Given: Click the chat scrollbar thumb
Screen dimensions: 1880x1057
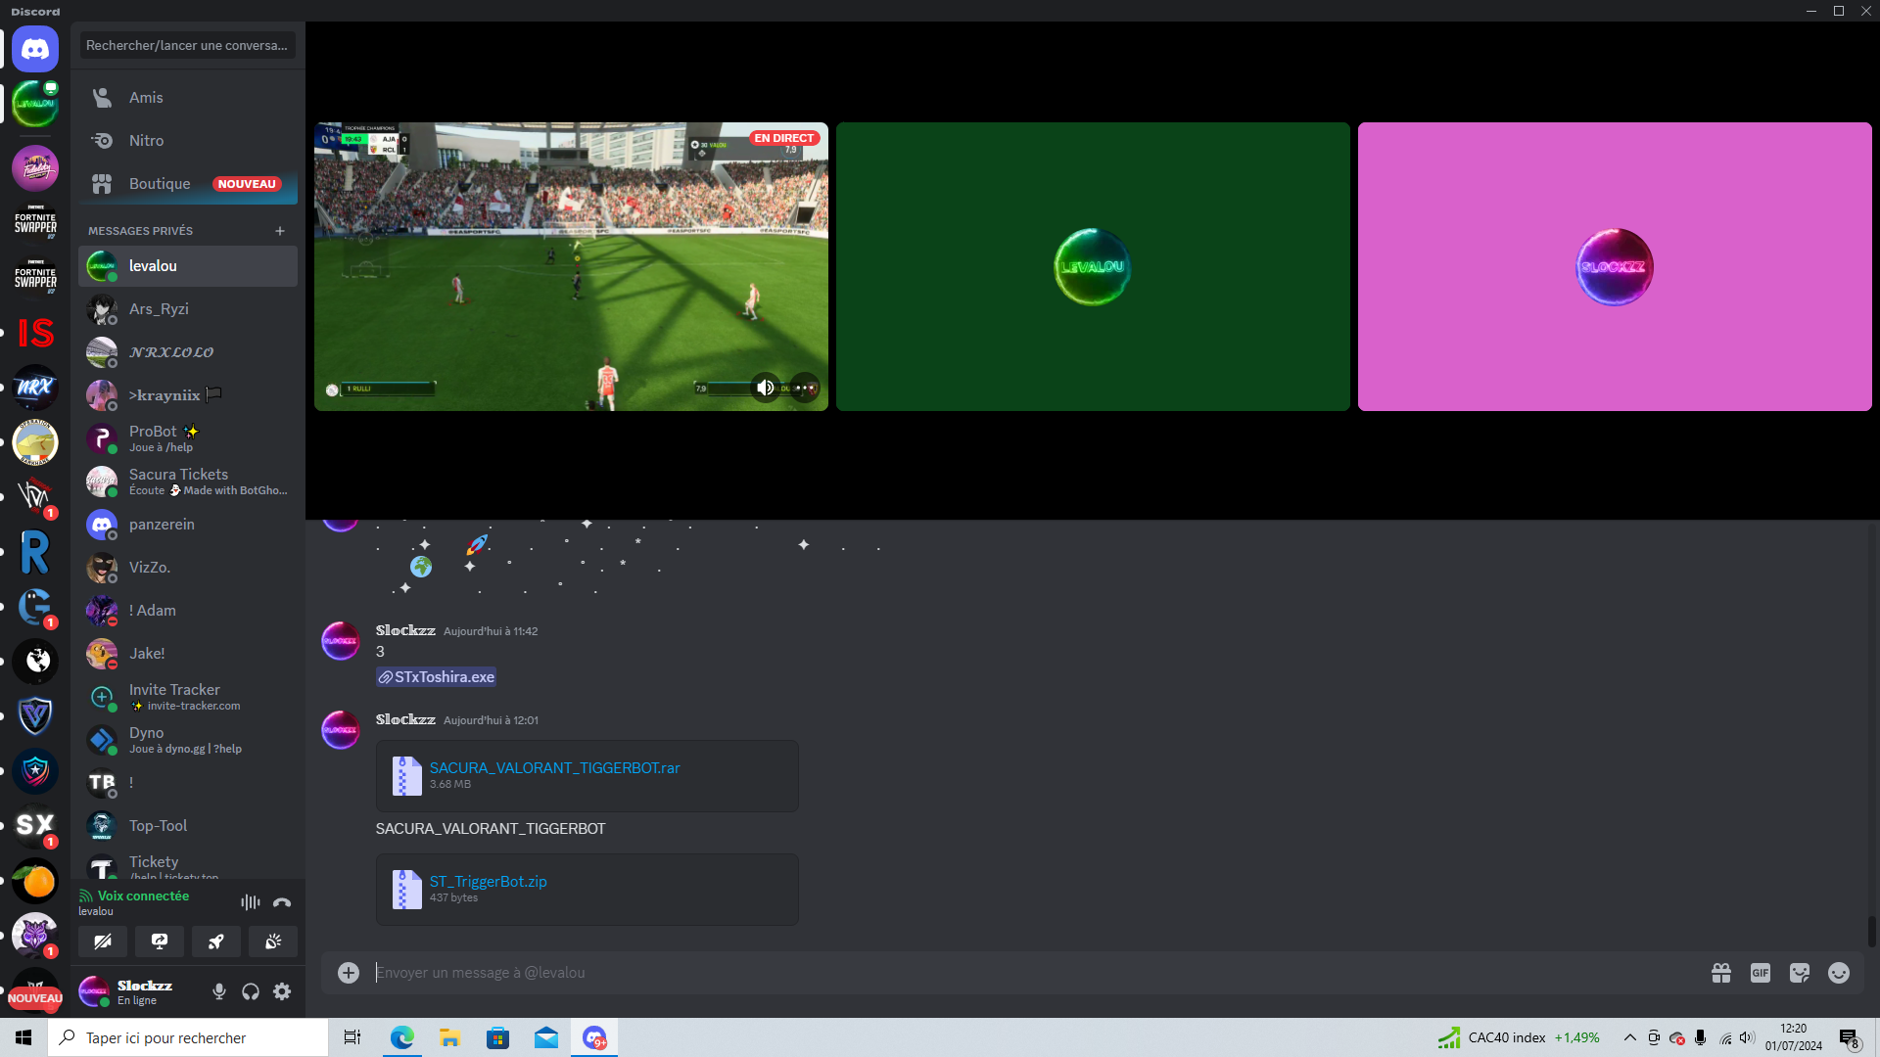Looking at the screenshot, I should tap(1871, 931).
